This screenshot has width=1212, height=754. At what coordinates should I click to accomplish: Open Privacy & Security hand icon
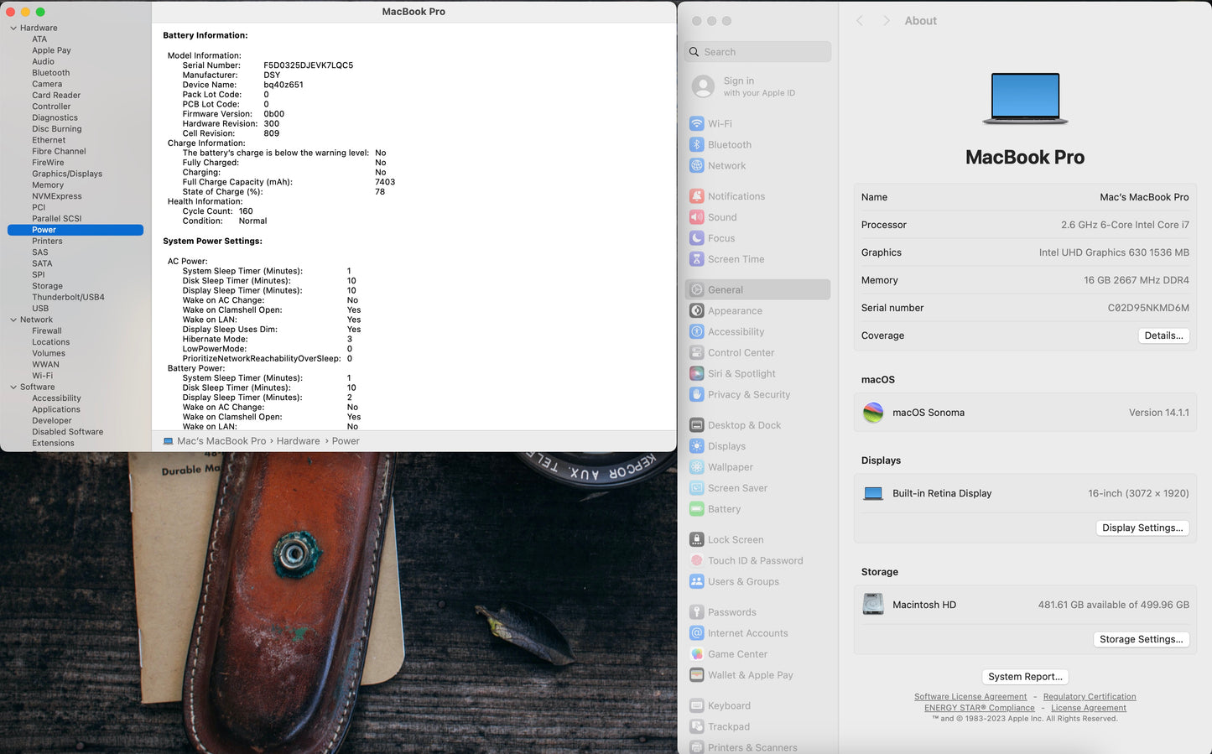pyautogui.click(x=696, y=395)
